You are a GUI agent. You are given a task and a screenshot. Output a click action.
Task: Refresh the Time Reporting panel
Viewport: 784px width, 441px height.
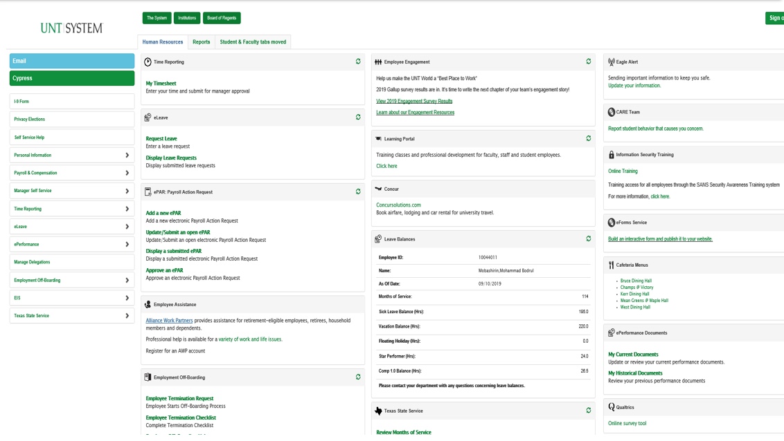[358, 62]
